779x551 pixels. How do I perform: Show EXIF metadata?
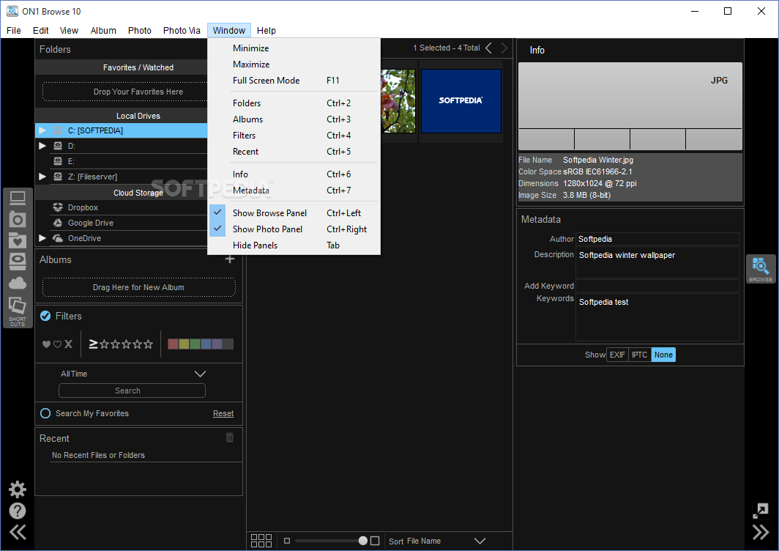pos(617,355)
